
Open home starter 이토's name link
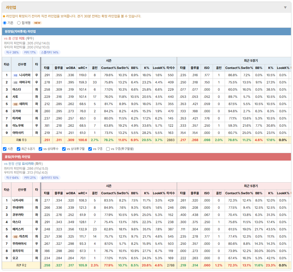(22, 38)
